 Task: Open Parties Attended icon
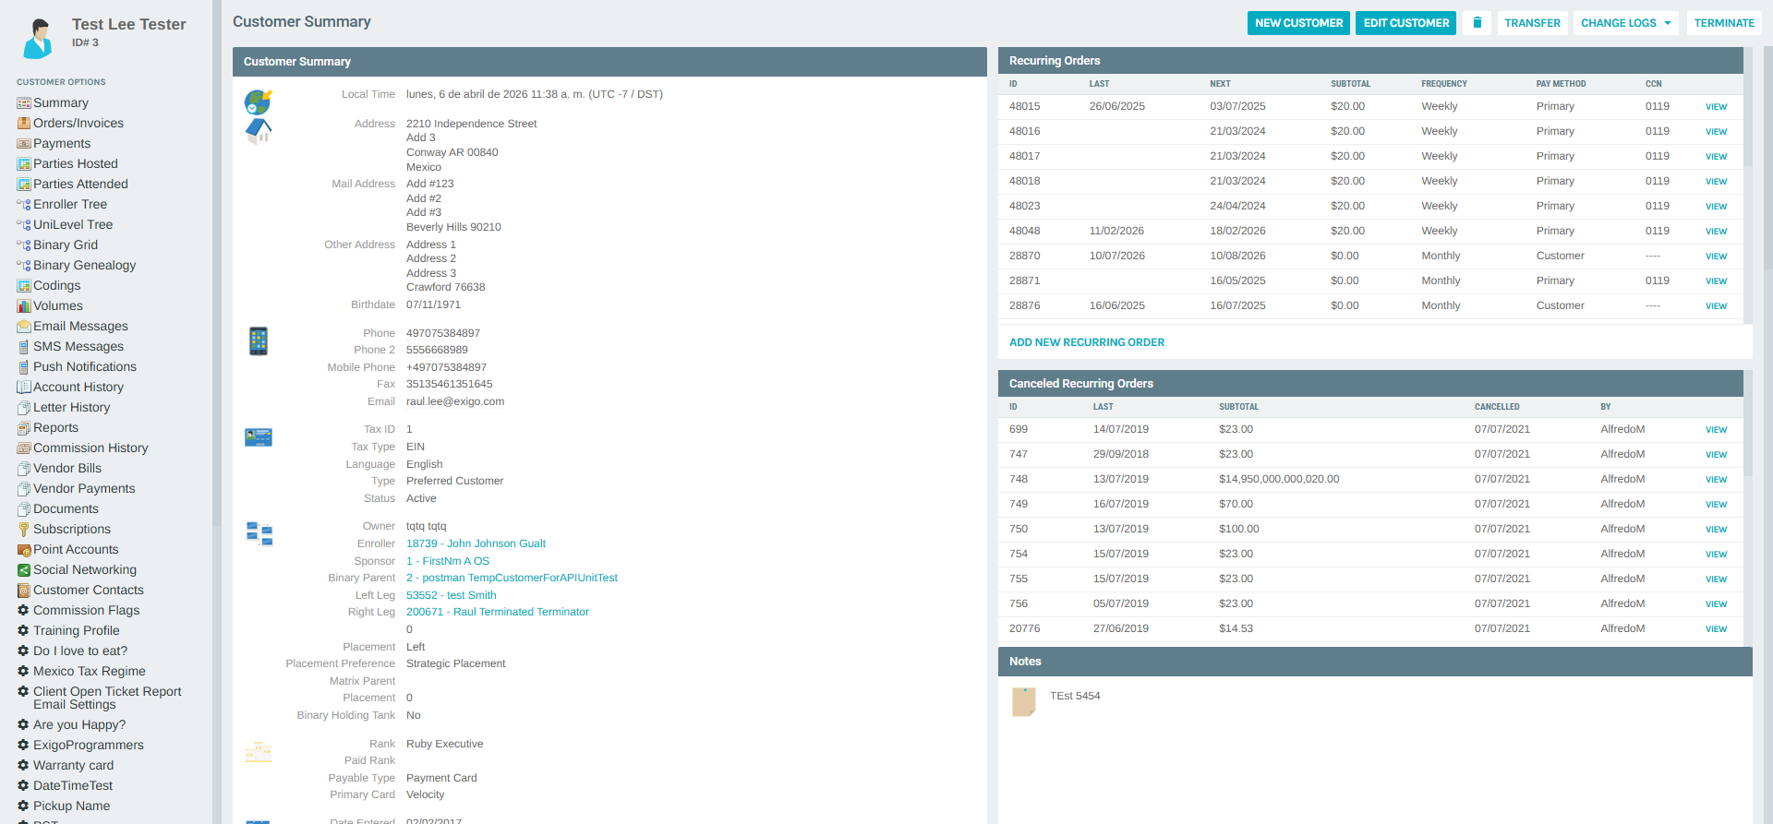[x=24, y=185]
